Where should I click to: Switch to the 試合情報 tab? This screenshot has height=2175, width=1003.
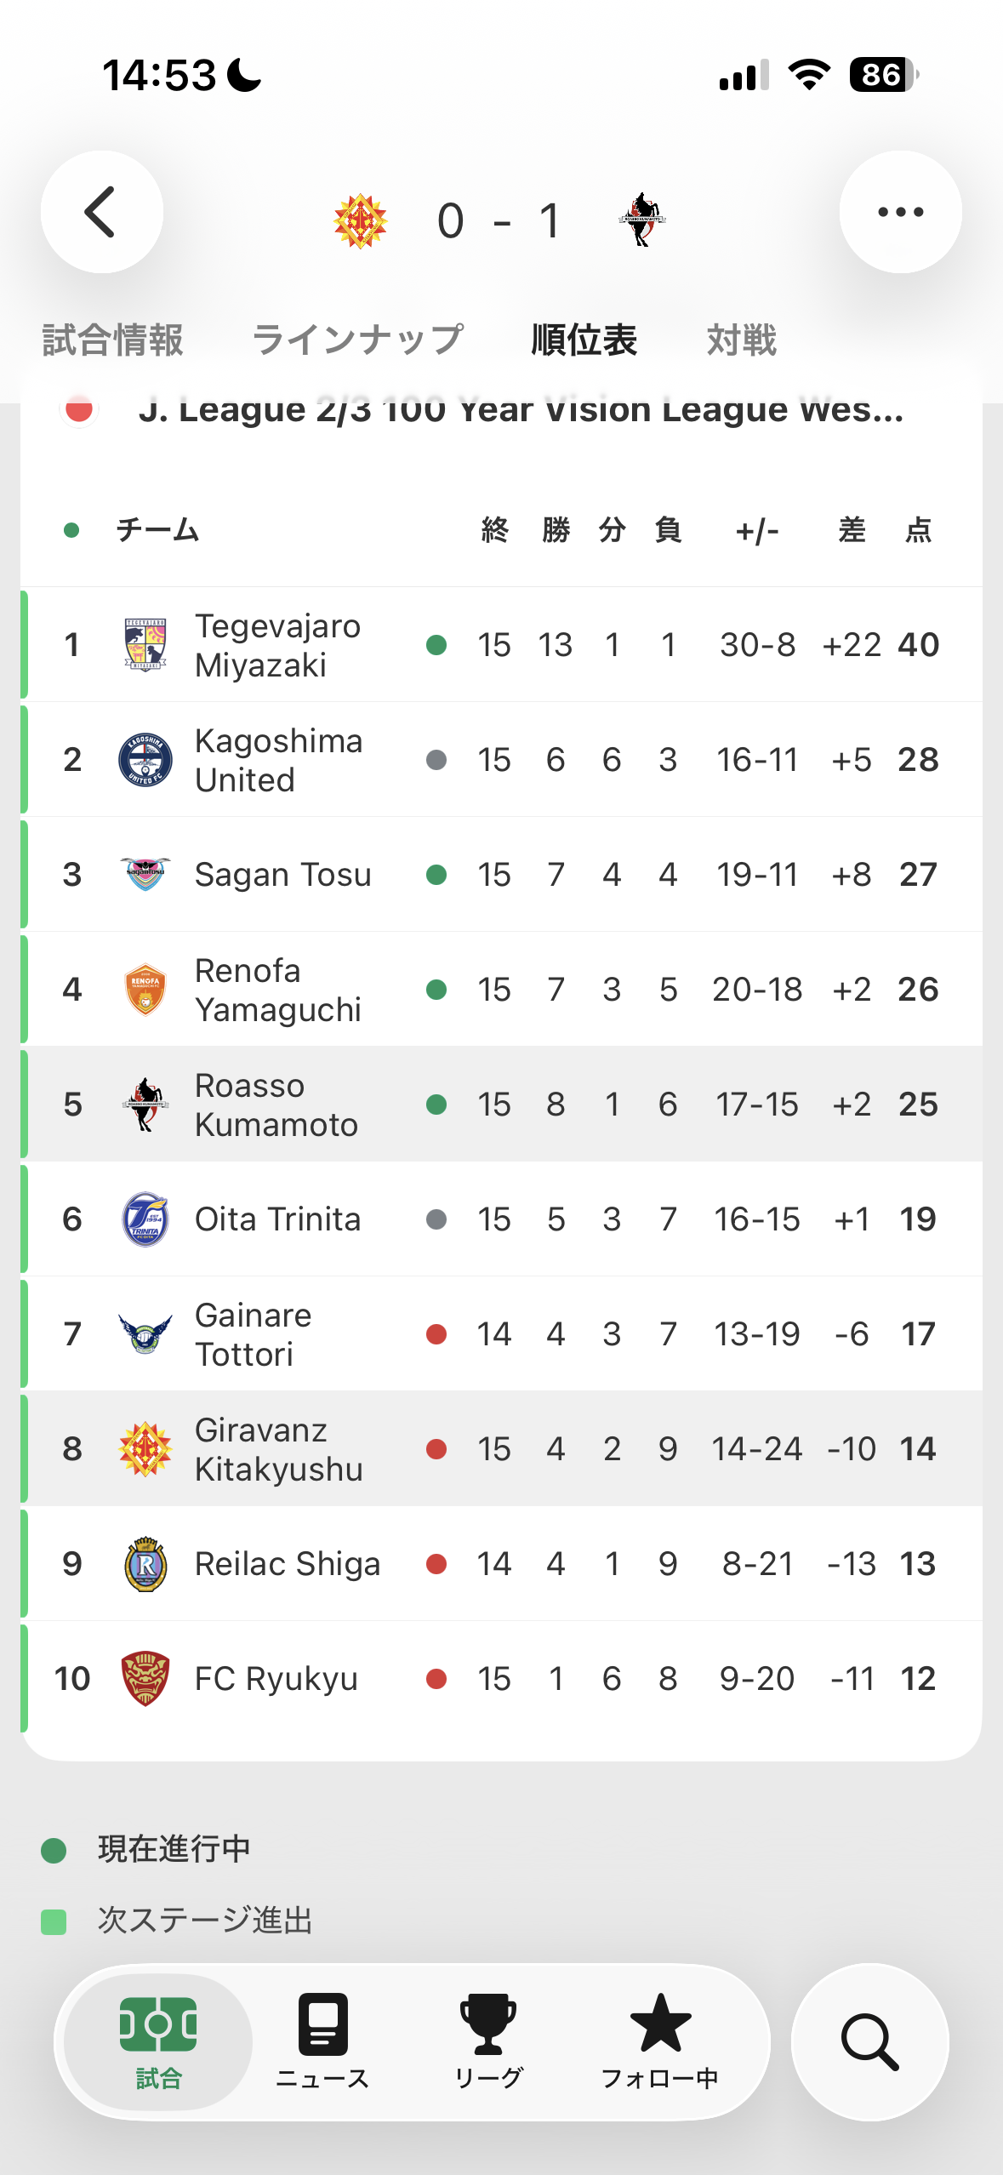(112, 340)
